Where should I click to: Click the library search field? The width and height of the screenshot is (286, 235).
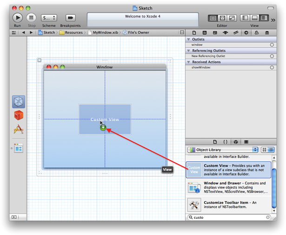[x=229, y=217]
